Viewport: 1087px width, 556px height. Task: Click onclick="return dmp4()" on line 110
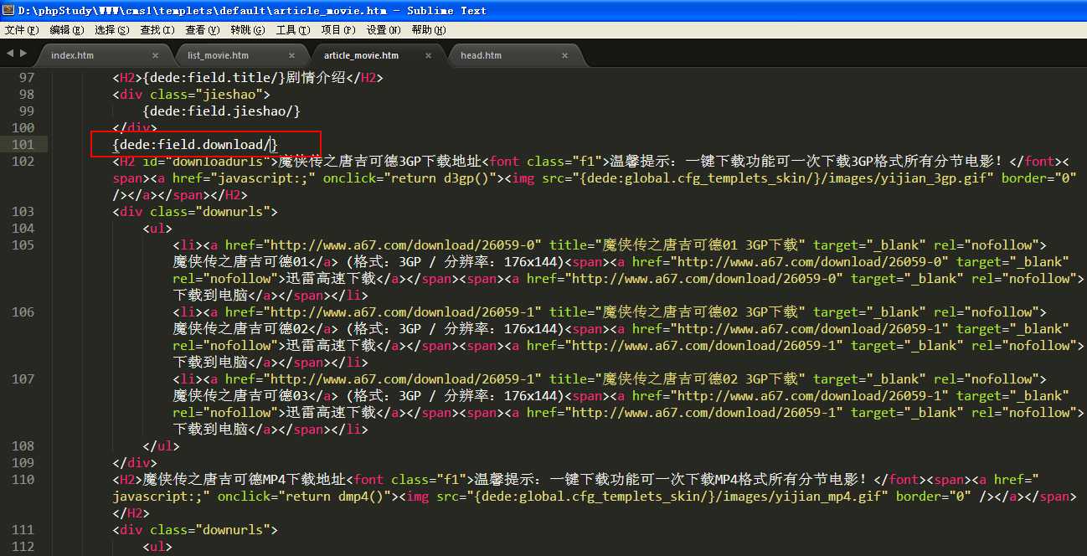click(x=303, y=497)
